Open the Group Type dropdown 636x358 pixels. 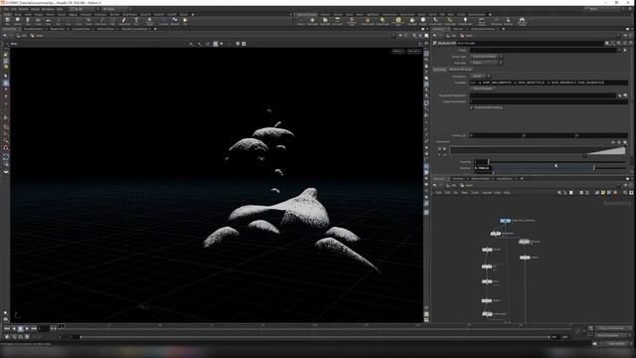click(487, 57)
